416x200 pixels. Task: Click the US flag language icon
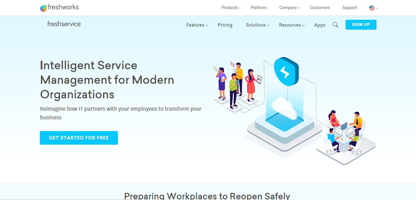click(372, 8)
